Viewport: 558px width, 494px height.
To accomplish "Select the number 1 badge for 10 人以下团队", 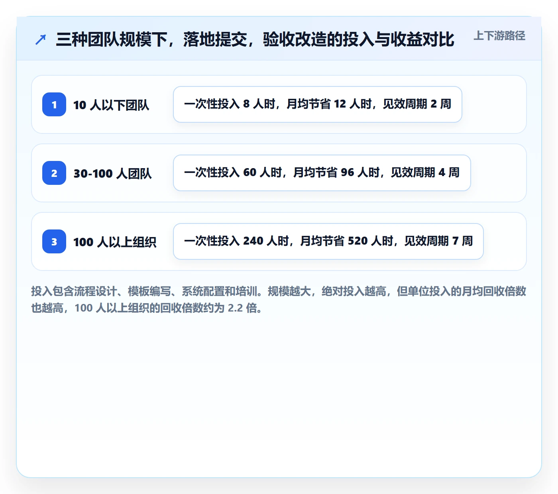I will (x=54, y=104).
